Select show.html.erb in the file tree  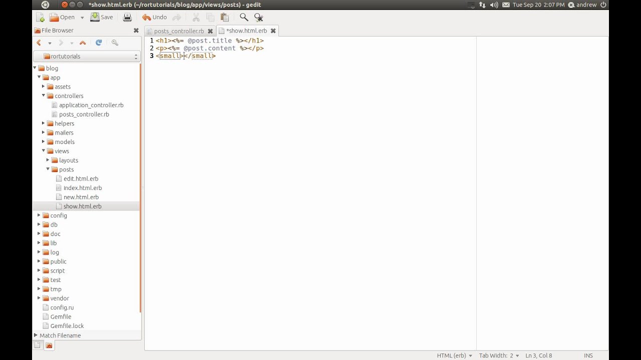(82, 206)
